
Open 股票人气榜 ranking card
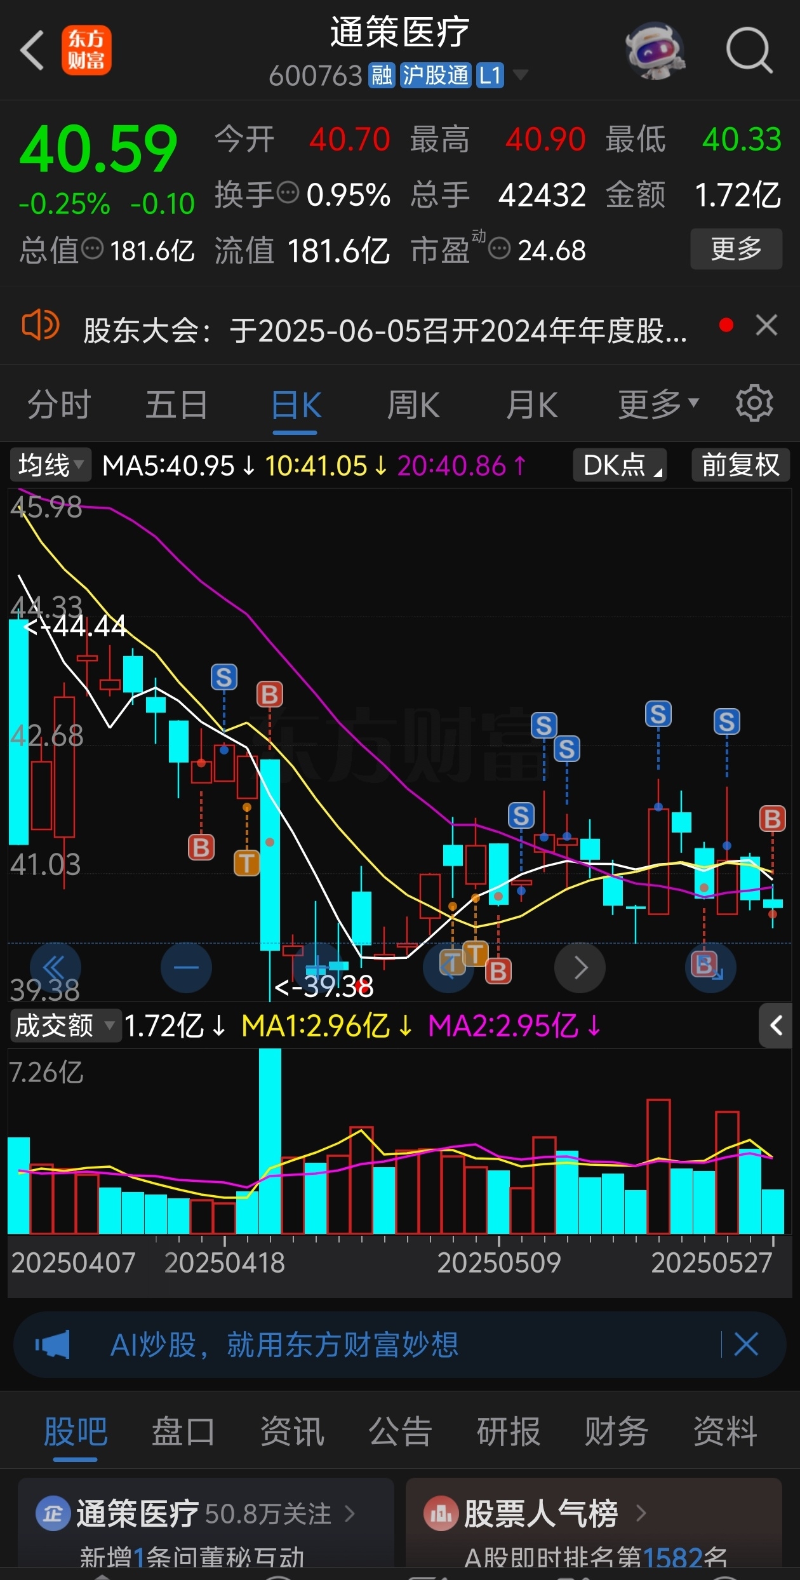pyautogui.click(x=594, y=1523)
